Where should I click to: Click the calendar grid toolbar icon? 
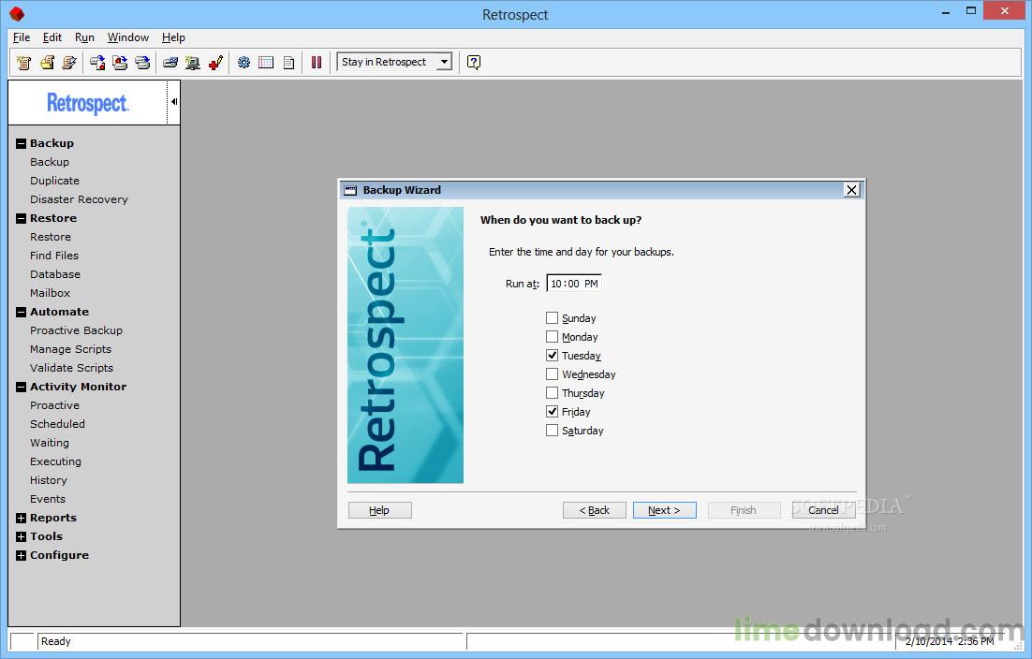point(266,63)
